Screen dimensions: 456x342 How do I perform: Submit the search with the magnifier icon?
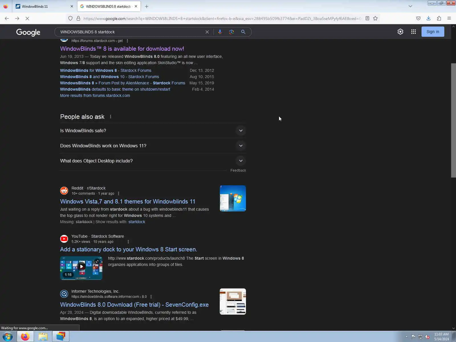coord(243,32)
